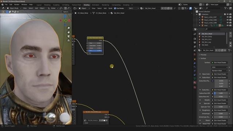This screenshot has width=233, height=131.
Task: Hide Key2_ccbid_1396 with eye icon
Action: point(228,23)
